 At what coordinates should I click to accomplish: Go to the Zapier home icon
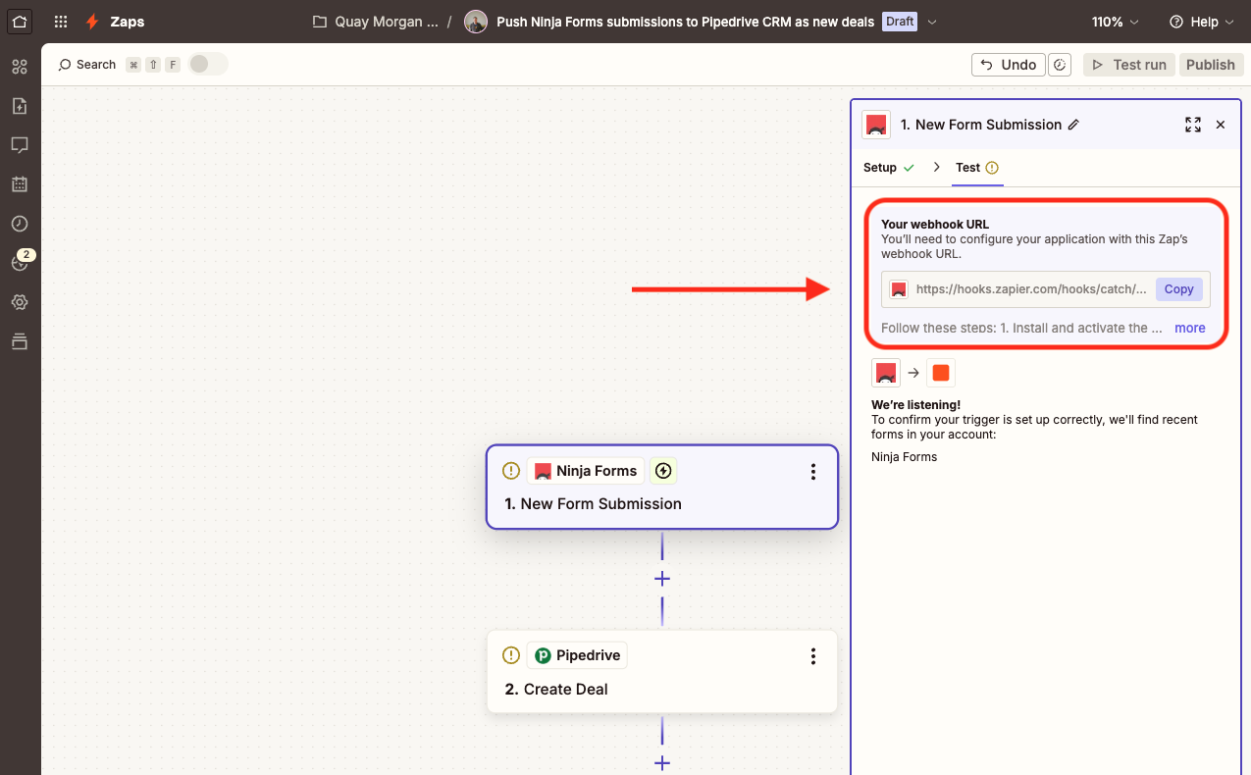pyautogui.click(x=20, y=21)
